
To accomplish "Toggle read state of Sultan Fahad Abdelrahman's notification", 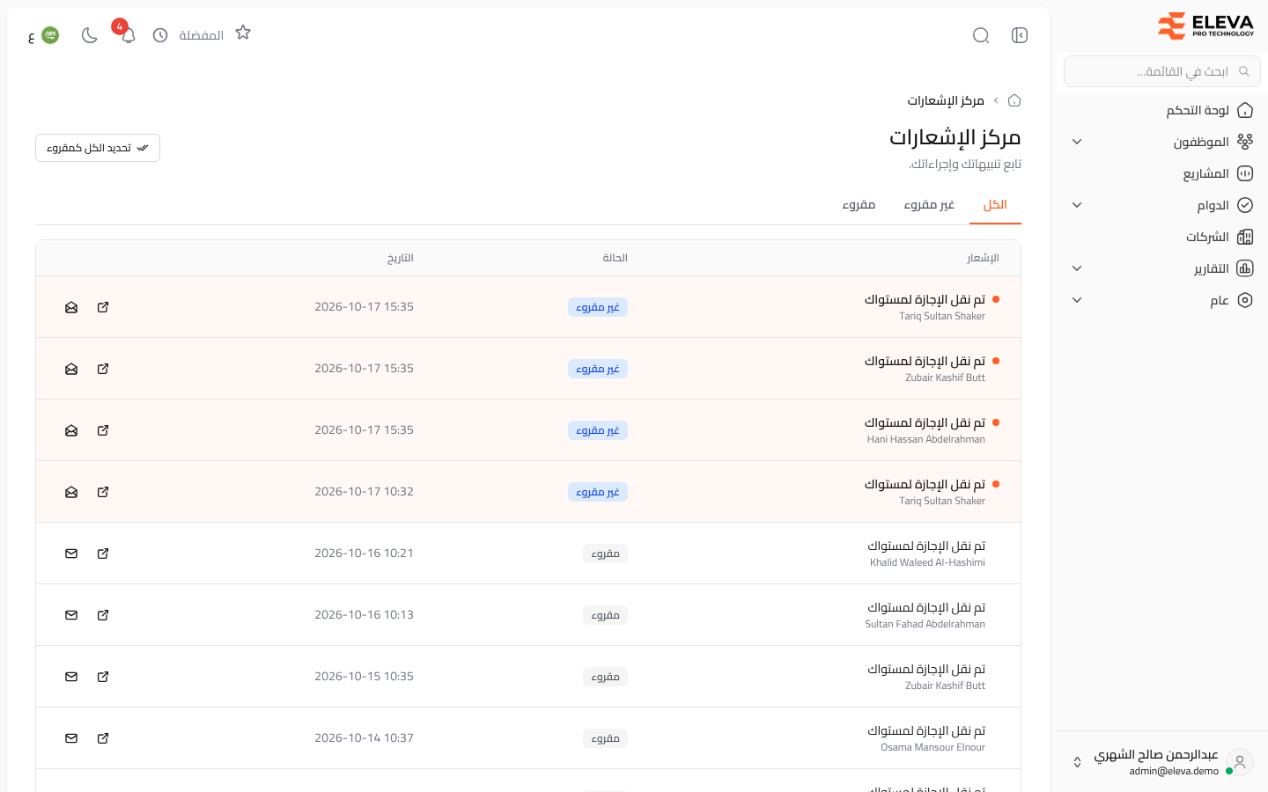I will point(71,615).
